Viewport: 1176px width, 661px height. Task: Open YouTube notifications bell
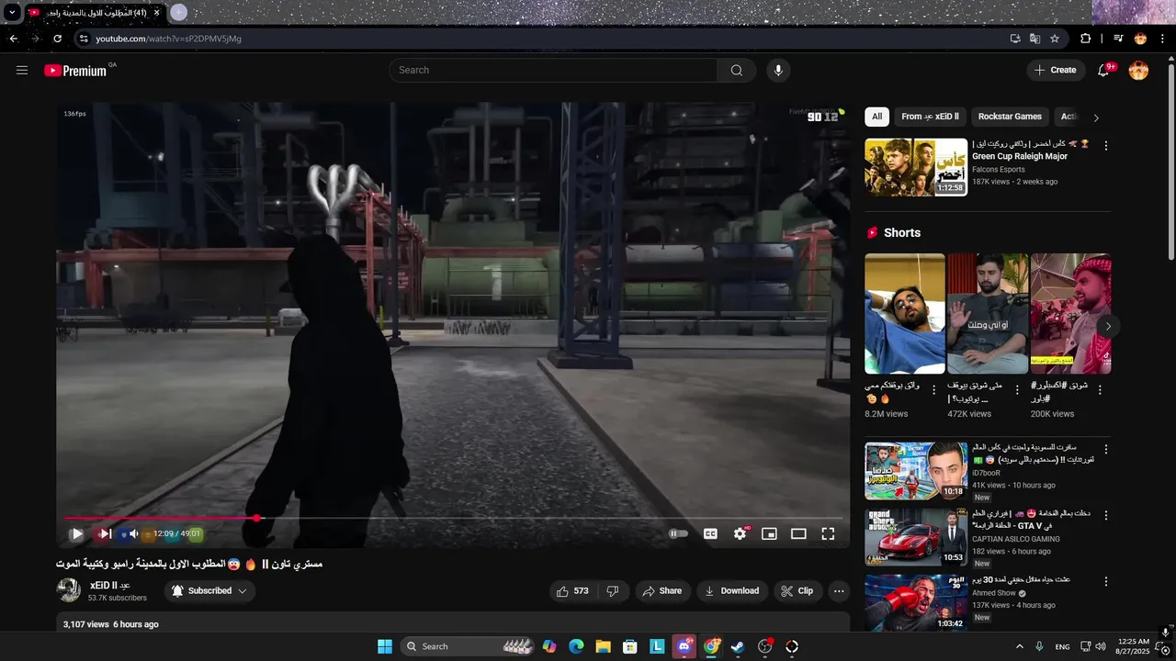(x=1104, y=70)
